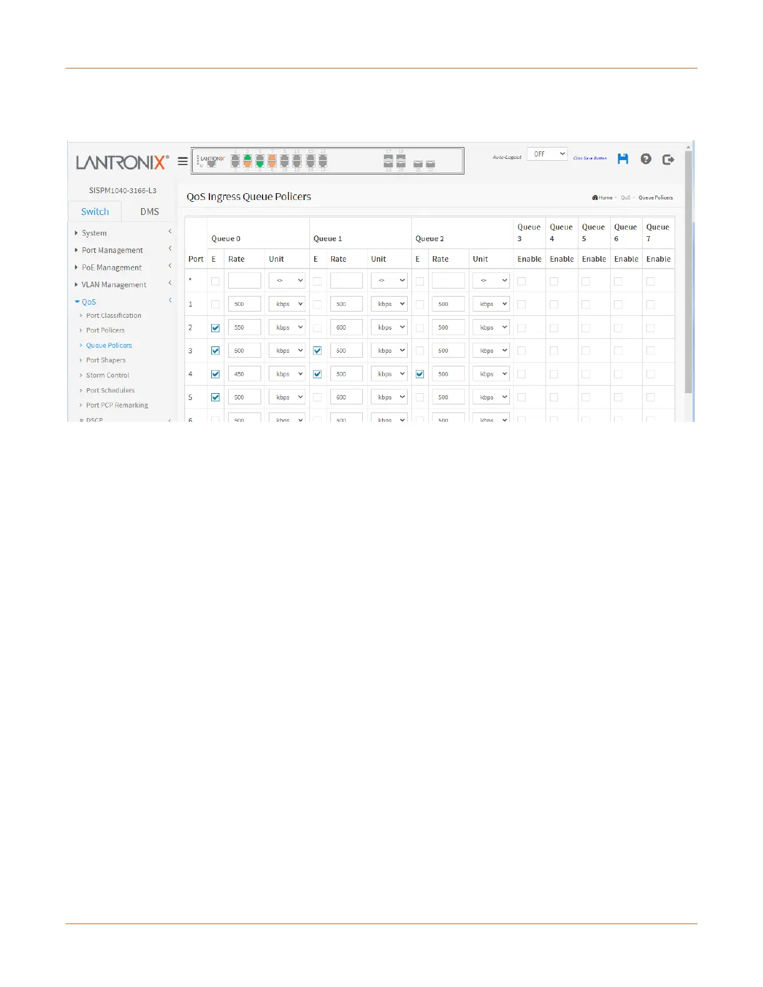Open Queue 0 Unit dropdown in wildcard row

pyautogui.click(x=287, y=280)
